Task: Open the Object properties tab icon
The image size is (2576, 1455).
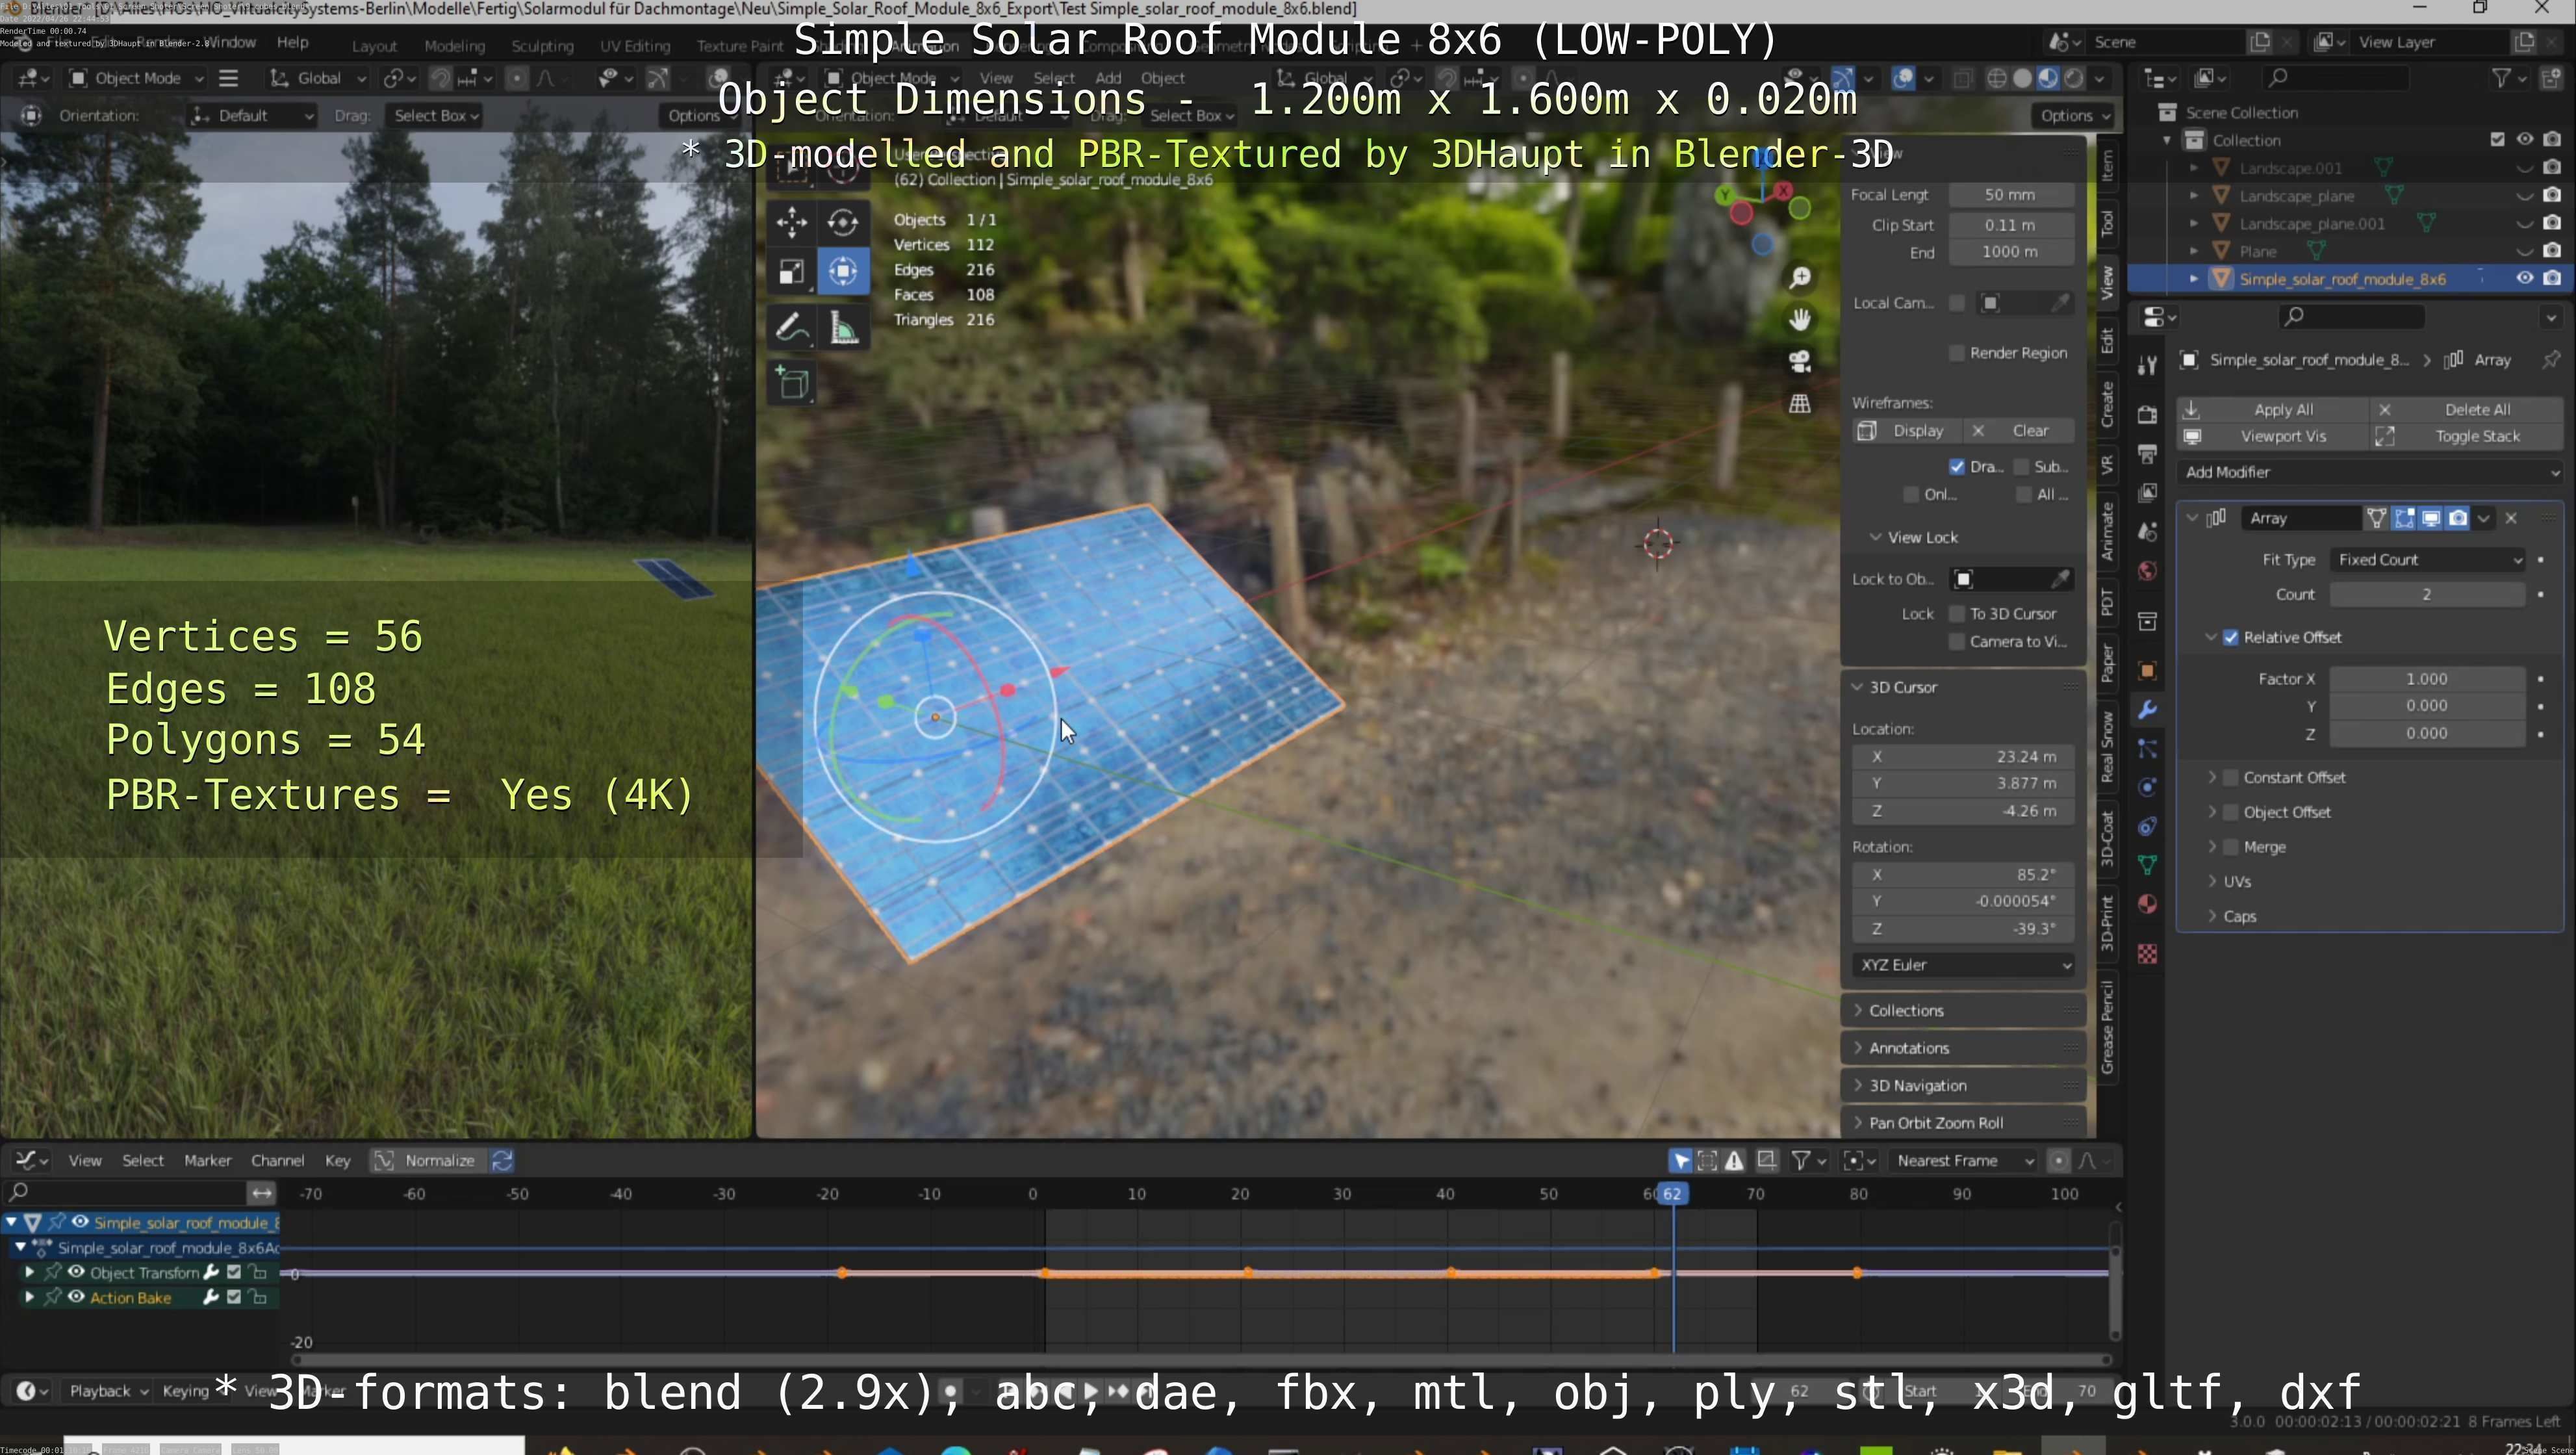Action: tap(2147, 671)
